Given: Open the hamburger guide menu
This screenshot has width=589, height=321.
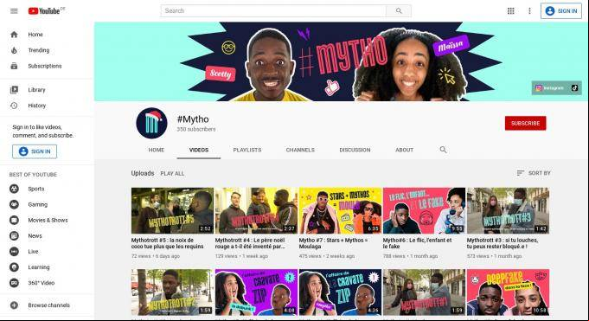Looking at the screenshot, I should pyautogui.click(x=14, y=11).
